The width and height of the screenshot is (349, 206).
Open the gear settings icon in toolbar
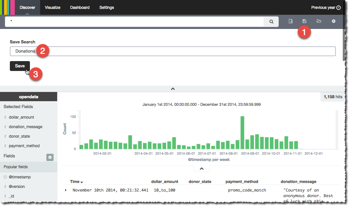point(334,21)
